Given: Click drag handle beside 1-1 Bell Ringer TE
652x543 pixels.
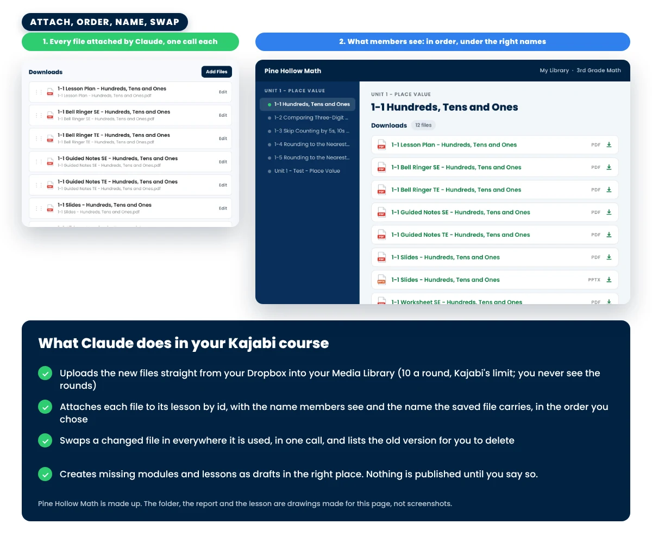Looking at the screenshot, I should 39,138.
